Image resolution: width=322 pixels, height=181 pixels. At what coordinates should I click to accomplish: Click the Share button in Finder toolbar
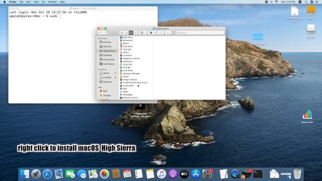coord(160,33)
